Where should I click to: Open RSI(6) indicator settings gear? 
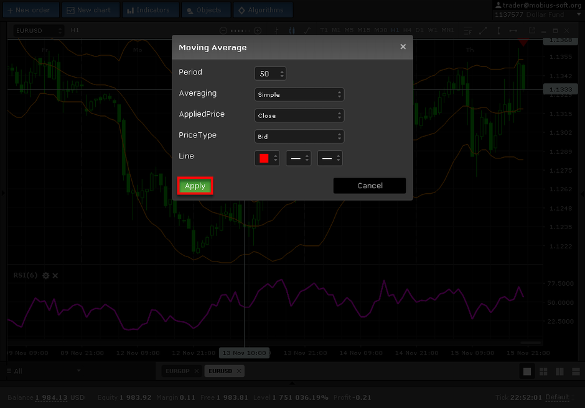coord(46,276)
